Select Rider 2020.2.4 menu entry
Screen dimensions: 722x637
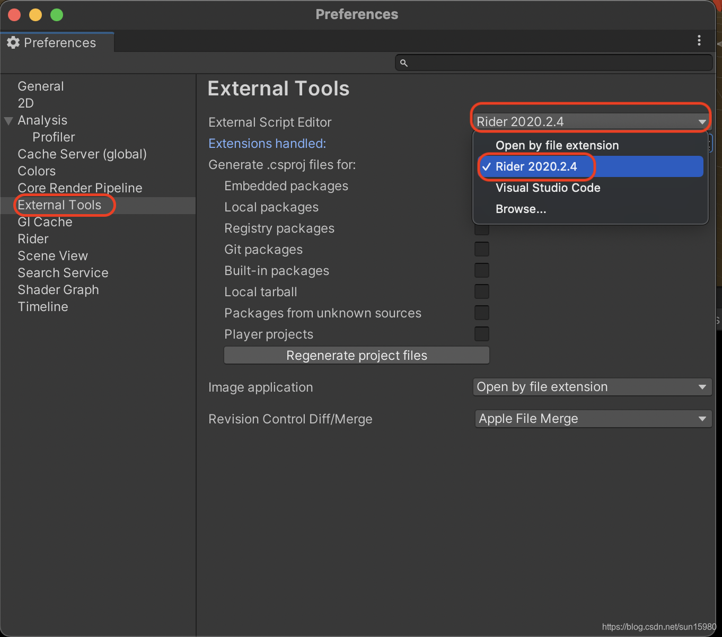pos(591,166)
